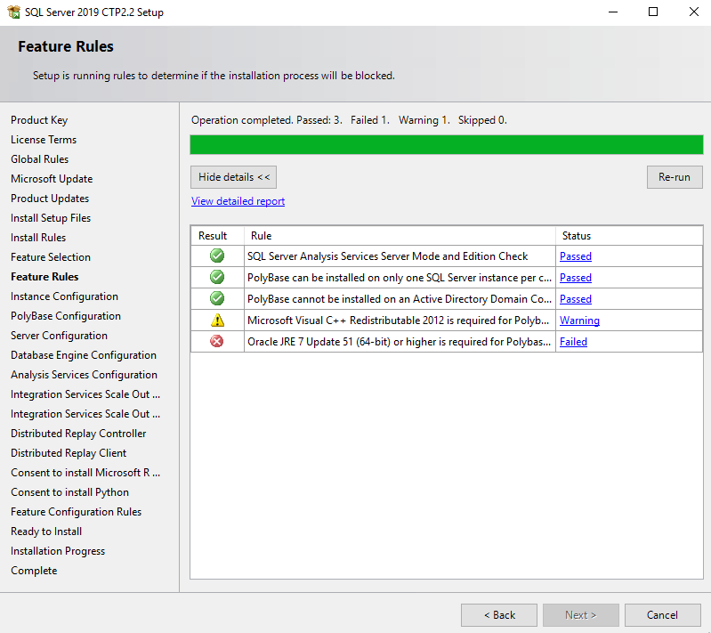Select License Terms step in sidebar

44,139
